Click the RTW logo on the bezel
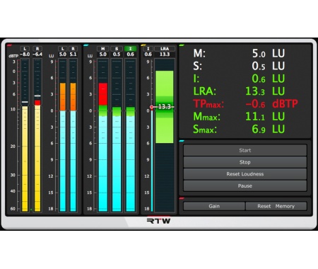Image resolution: width=318 pixels, height=269 pixels. tap(158, 221)
